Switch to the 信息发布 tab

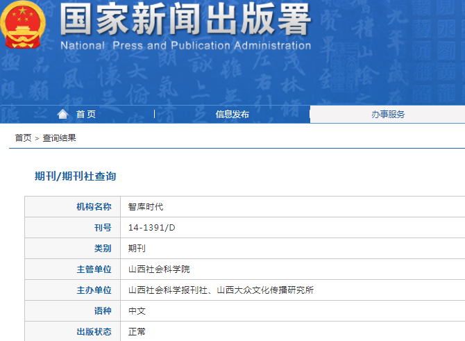coord(232,115)
